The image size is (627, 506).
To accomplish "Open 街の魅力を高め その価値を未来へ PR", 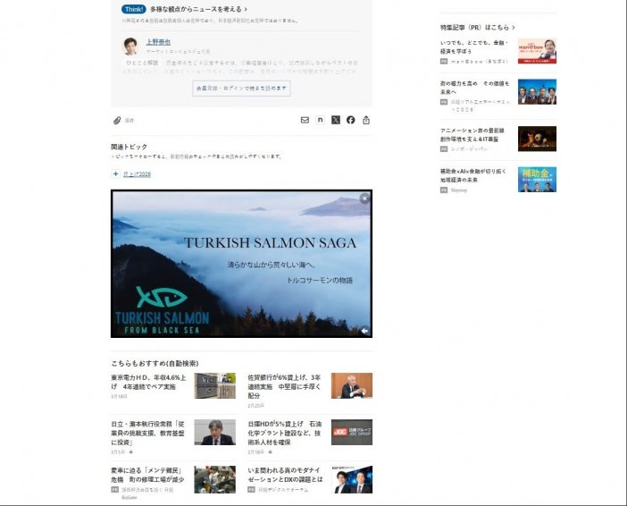I will 474,88.
